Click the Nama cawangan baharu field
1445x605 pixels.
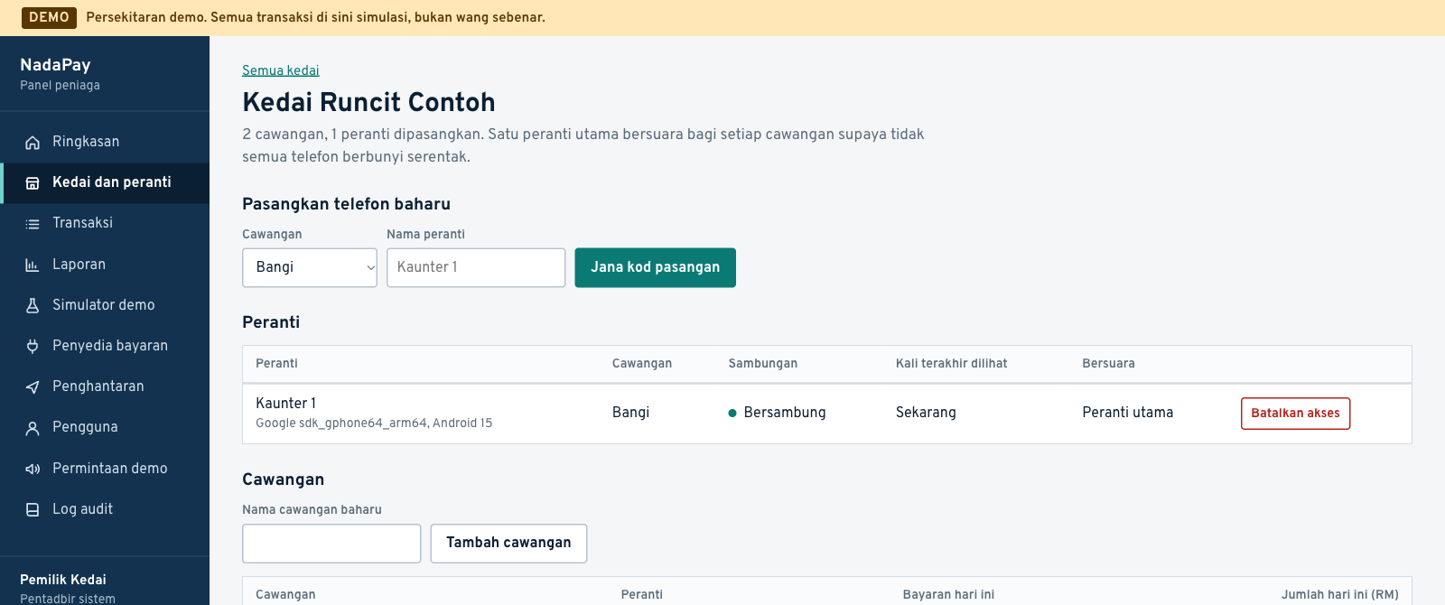click(331, 544)
